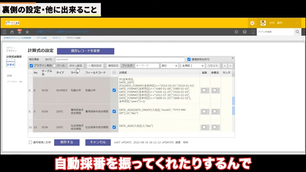Expand the user account dropdown chevron

tap(297, 23)
